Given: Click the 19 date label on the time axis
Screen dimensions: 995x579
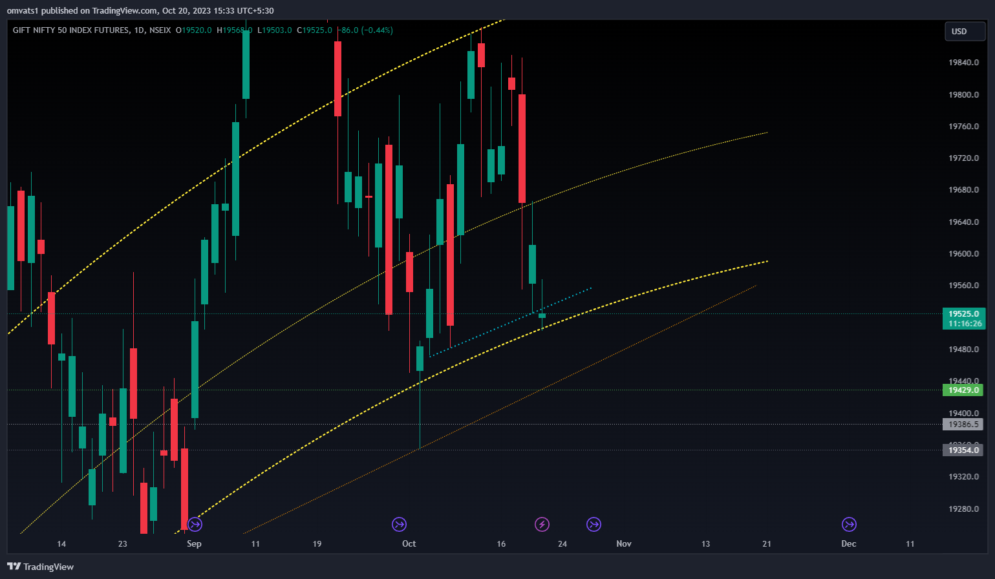Looking at the screenshot, I should [x=317, y=544].
